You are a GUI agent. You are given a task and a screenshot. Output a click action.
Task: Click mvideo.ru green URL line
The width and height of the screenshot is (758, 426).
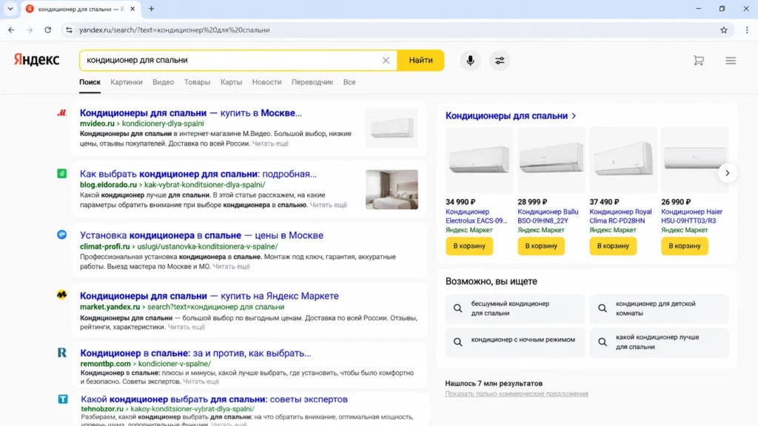[x=141, y=124]
